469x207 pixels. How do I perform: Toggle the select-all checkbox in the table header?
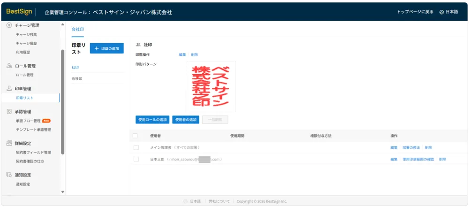coord(135,136)
